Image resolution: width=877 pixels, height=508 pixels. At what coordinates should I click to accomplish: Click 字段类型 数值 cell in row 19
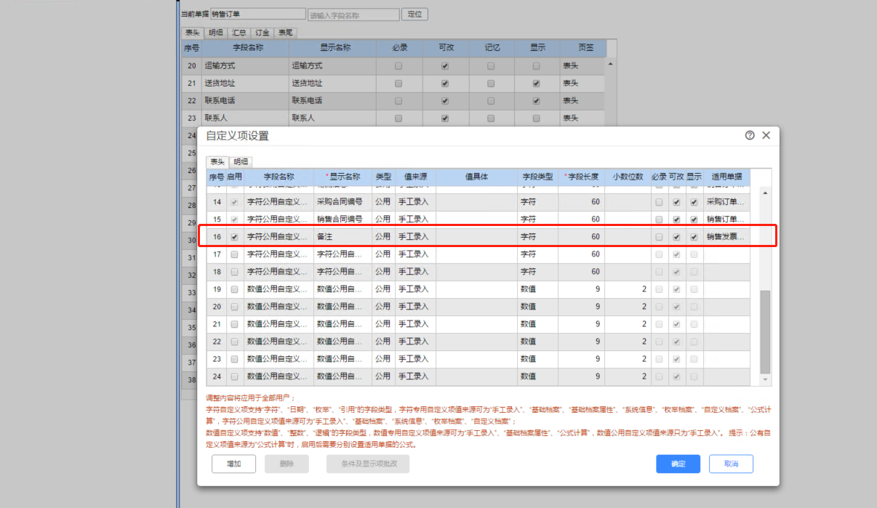click(537, 289)
